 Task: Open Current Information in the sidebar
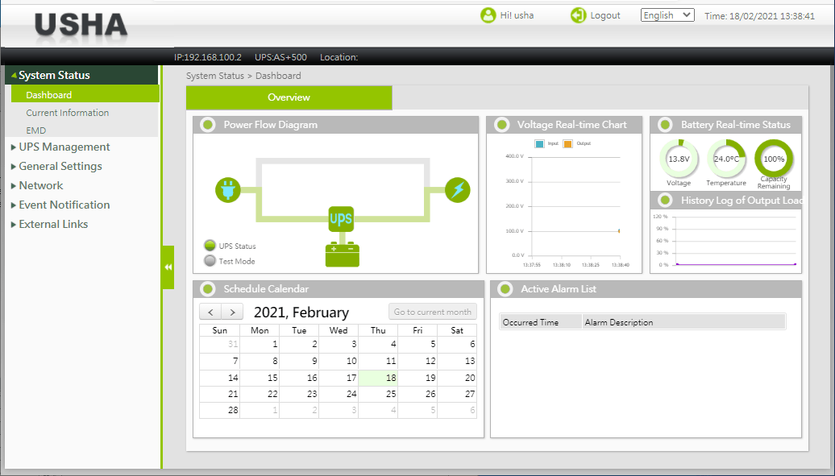pos(67,113)
